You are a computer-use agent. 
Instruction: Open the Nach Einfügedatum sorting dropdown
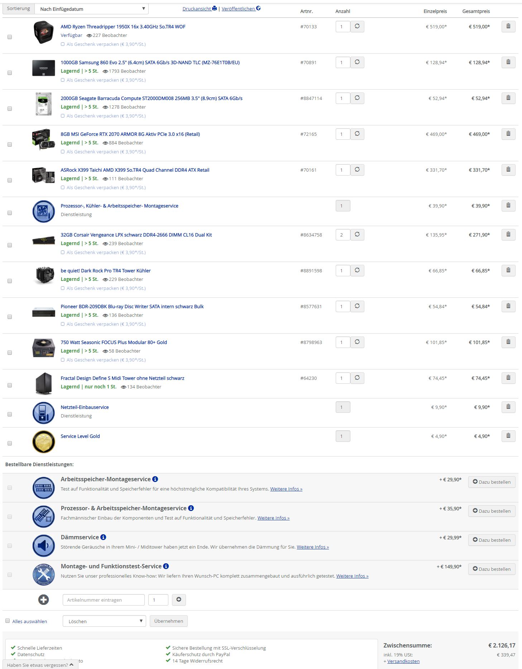[x=91, y=9]
